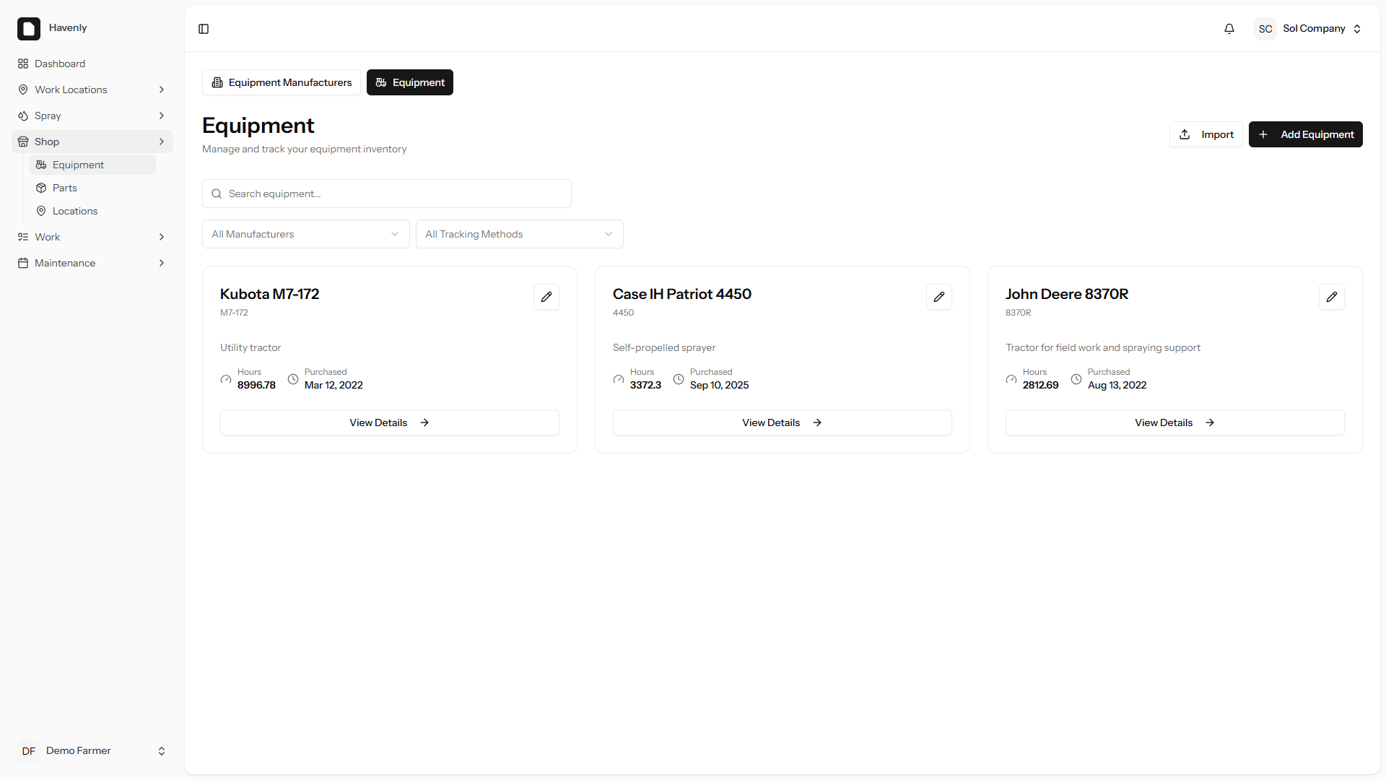The image size is (1386, 780).
Task: Click the John Deere hours value 2812.69
Action: point(1040,385)
